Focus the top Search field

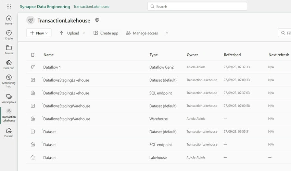tap(197, 6)
